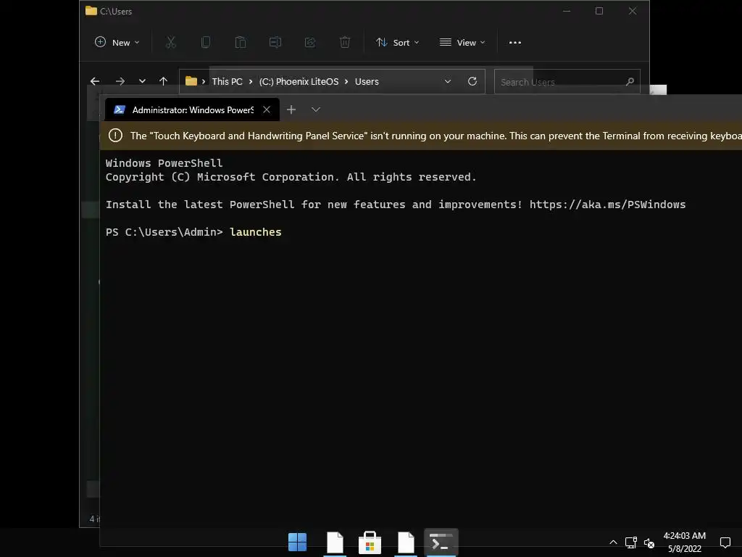Select (C:) Phoenix LiteOS in the breadcrumb

(299, 81)
